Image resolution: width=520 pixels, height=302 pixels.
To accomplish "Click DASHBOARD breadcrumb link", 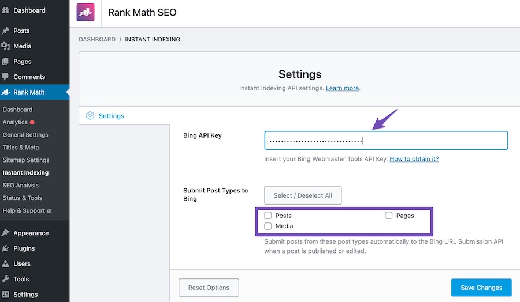I will (x=97, y=39).
